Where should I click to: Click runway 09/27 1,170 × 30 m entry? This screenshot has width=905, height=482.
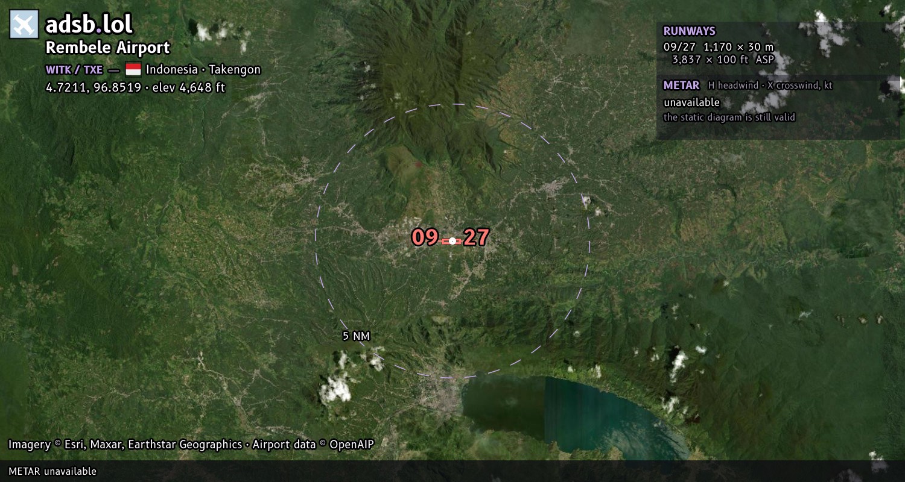[x=718, y=46]
